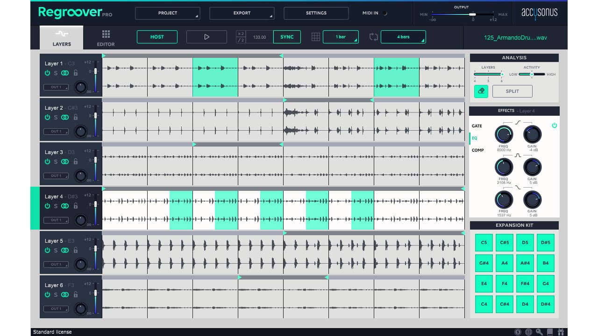Click the key license icon in status bar

[x=539, y=332]
